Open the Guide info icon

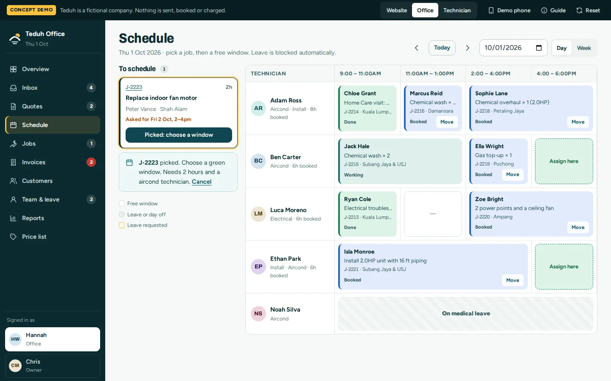point(544,10)
